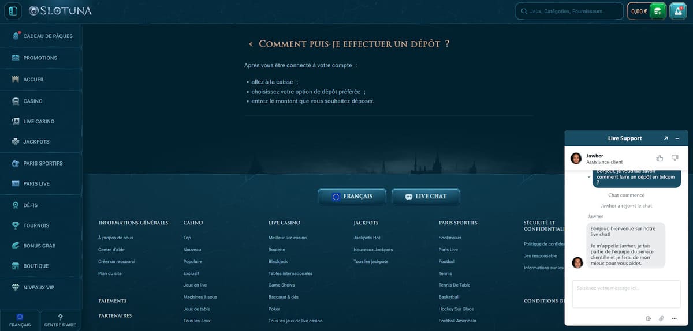Screen dimensions: 693x331
Task: Open footer Centre d'aide link
Action: click(x=111, y=250)
